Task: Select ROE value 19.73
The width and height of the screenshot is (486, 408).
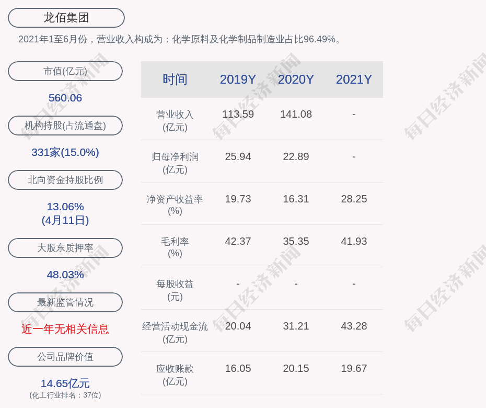Action: coord(238,199)
